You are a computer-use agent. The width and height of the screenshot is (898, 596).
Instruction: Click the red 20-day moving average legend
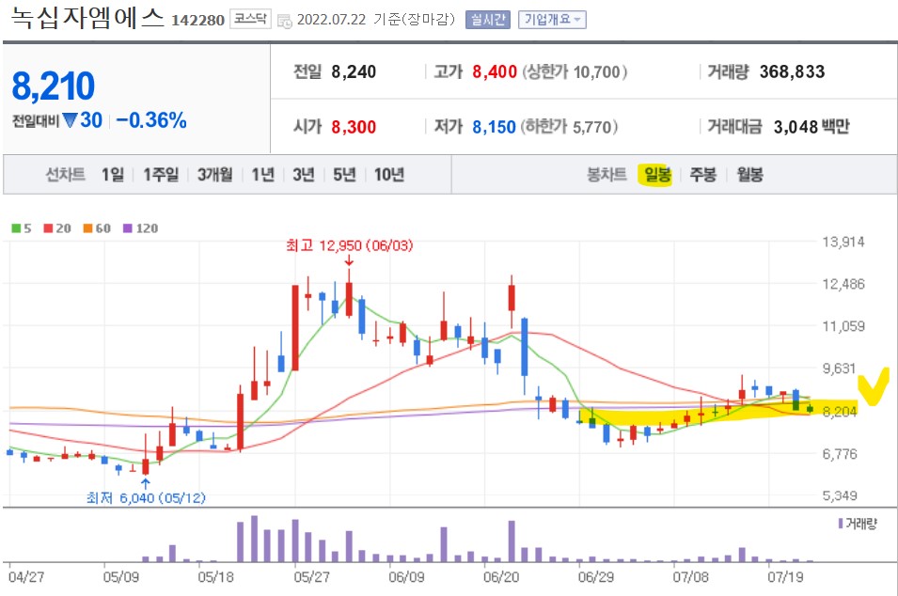tap(57, 228)
